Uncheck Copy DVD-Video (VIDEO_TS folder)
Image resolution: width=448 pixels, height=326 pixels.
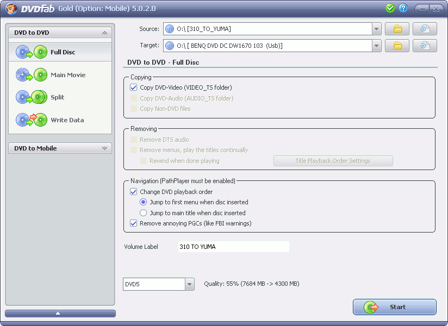(134, 87)
